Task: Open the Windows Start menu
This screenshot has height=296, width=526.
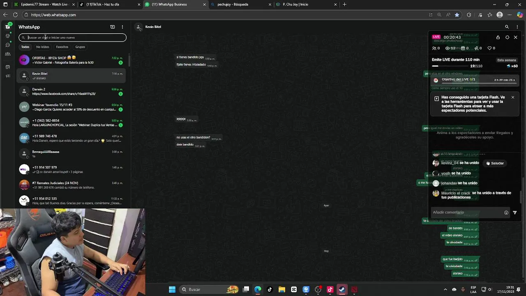Action: coord(172,289)
